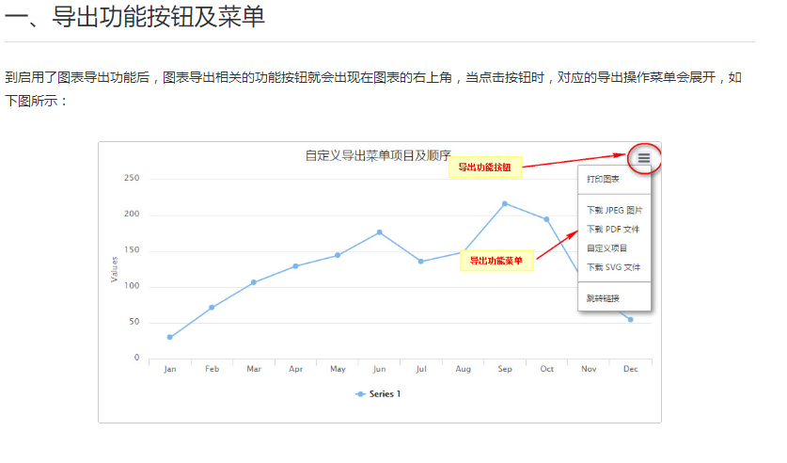Image resolution: width=787 pixels, height=463 pixels.
Task: Select the May data point marker
Action: pos(338,256)
